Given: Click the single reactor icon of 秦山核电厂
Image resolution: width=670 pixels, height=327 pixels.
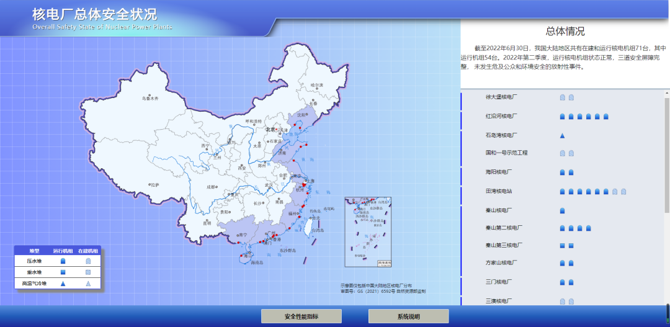Looking at the screenshot, I should pos(562,210).
